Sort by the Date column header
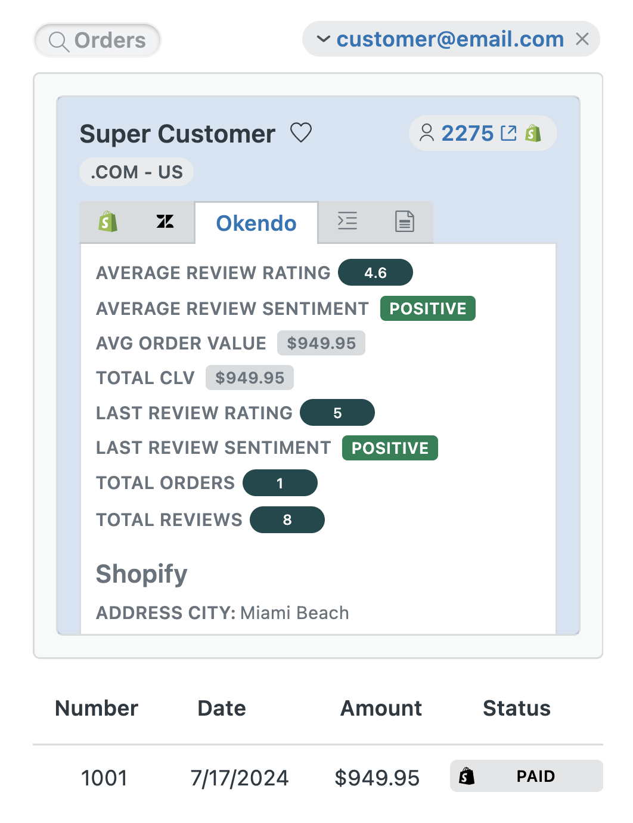Viewport: 633px width, 823px height. click(222, 708)
